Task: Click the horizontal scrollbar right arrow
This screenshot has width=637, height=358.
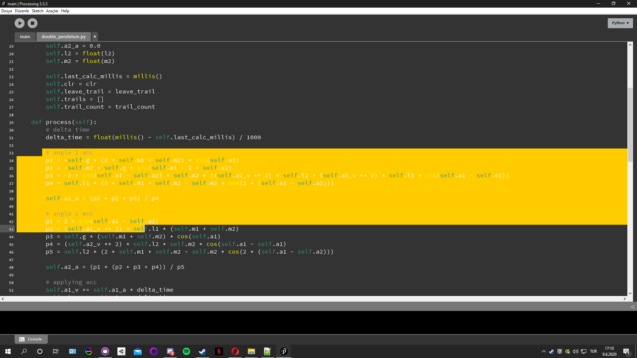Action: pyautogui.click(x=625, y=299)
